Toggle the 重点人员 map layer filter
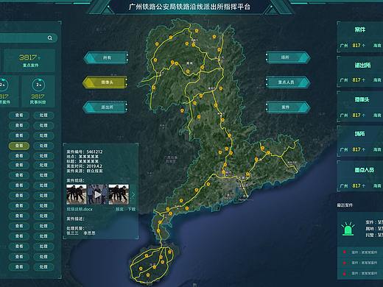383x287 pixels. pyautogui.click(x=288, y=82)
